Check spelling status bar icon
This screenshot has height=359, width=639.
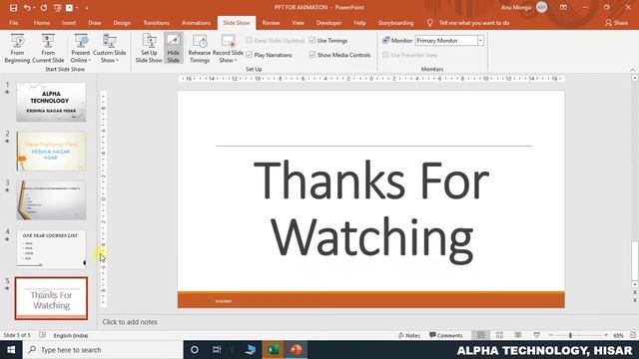coord(42,335)
